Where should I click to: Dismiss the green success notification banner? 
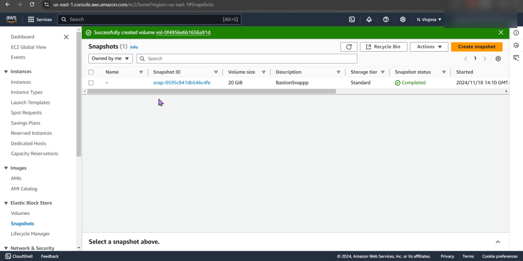pyautogui.click(x=501, y=32)
